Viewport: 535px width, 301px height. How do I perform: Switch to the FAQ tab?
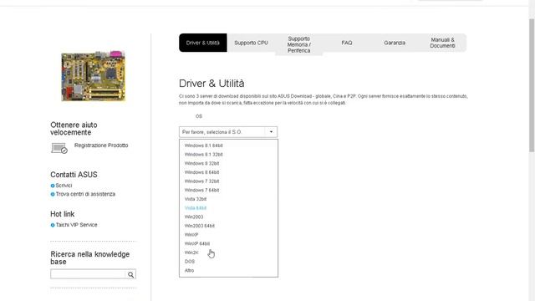(347, 43)
